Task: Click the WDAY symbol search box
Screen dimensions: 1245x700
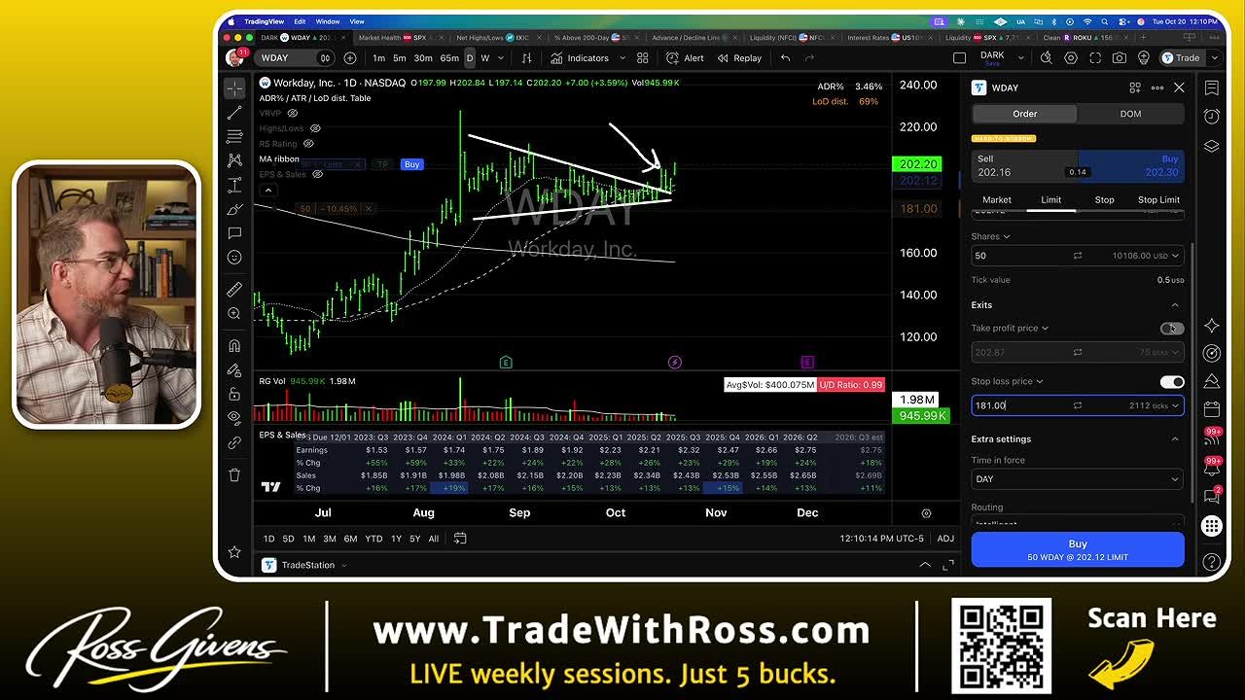Action: click(x=296, y=58)
